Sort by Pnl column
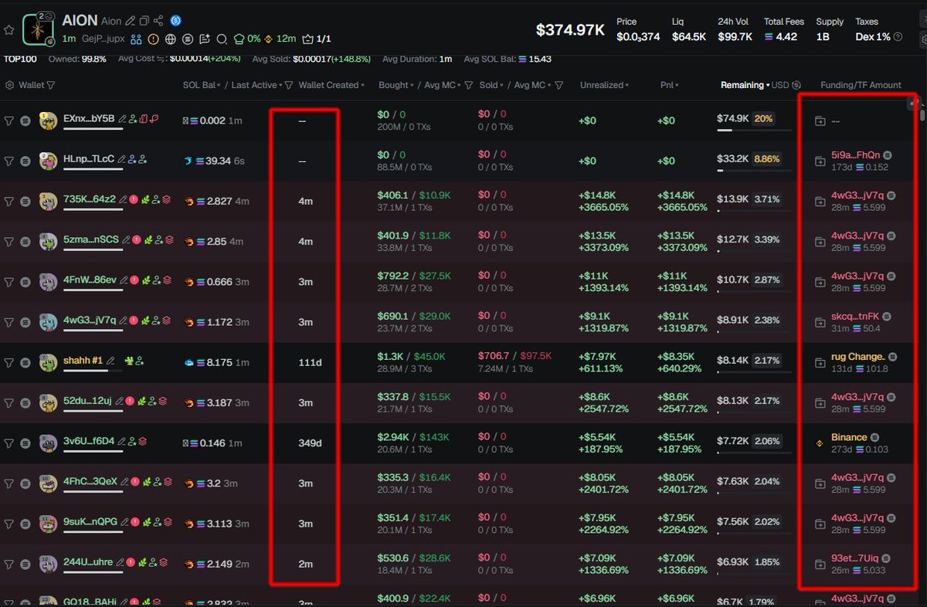Viewport: 927px width, 607px height. coord(671,85)
